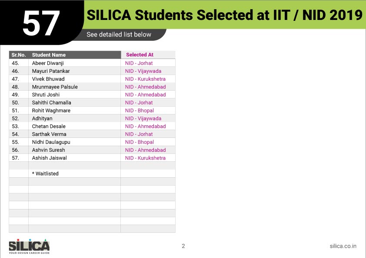Select the Vivek Bhuwad row name
Image resolution: width=366 pixels, height=258 pixels.
48,79
